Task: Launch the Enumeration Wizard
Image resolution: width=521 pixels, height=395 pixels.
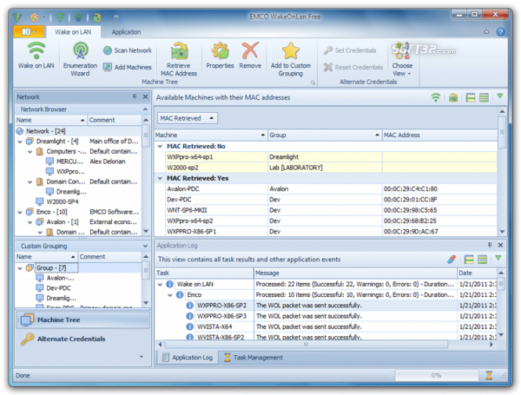Action: 80,60
